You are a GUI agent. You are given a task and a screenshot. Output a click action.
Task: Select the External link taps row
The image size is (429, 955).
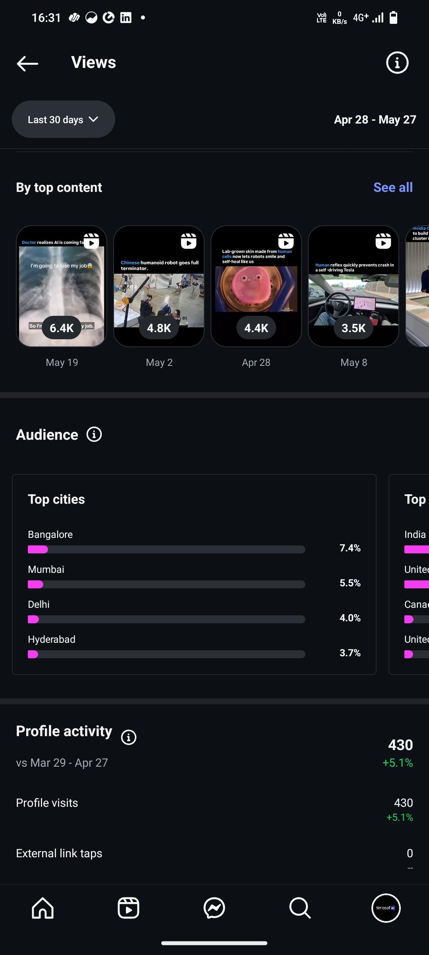tap(214, 854)
